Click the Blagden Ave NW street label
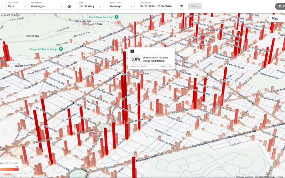Viewport: 285px width, 178px height. click(24, 65)
